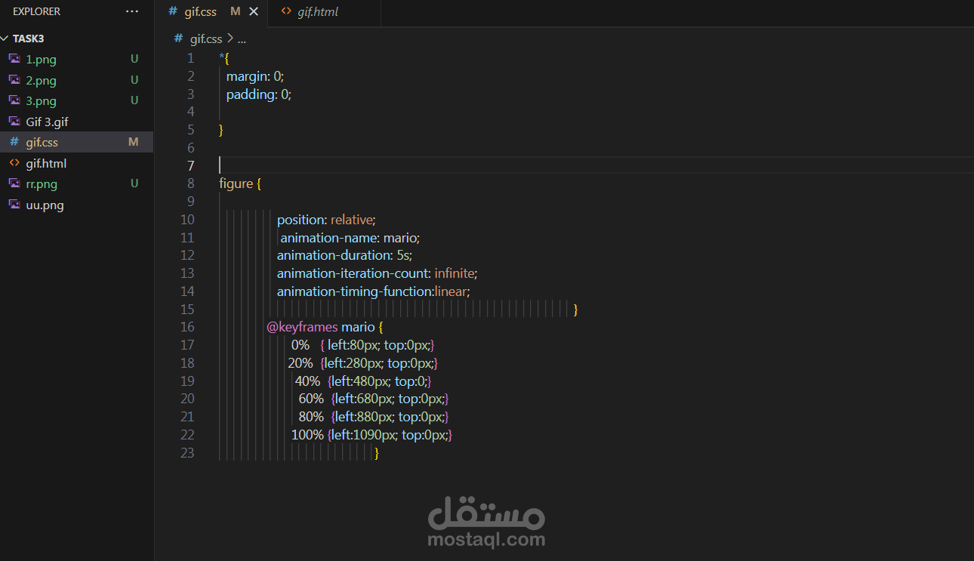Click the HTML icon beside gif.html in explorer
This screenshot has height=561, width=974.
14,163
